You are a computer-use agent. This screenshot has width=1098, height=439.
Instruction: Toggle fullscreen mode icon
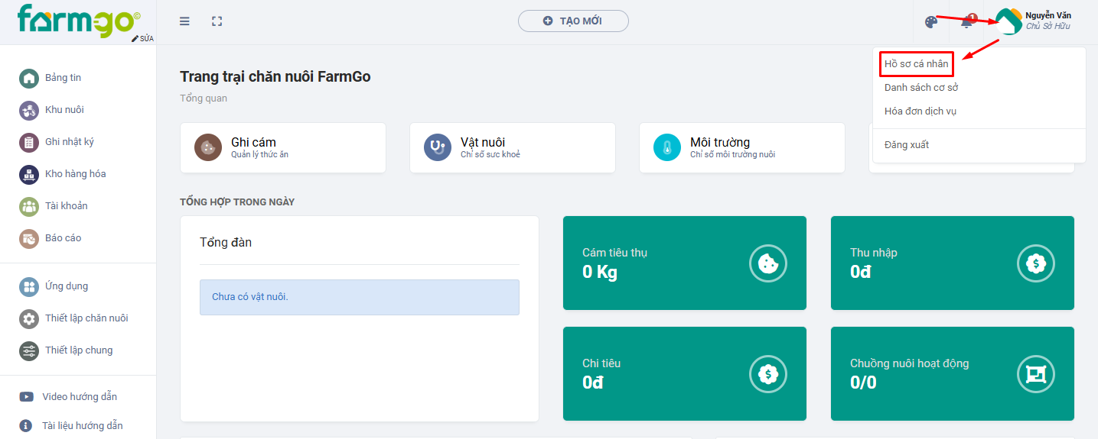217,21
